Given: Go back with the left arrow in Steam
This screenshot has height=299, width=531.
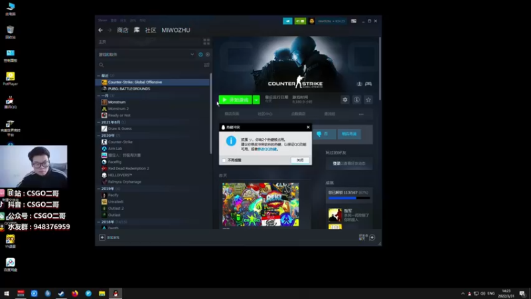Looking at the screenshot, I should click(101, 30).
